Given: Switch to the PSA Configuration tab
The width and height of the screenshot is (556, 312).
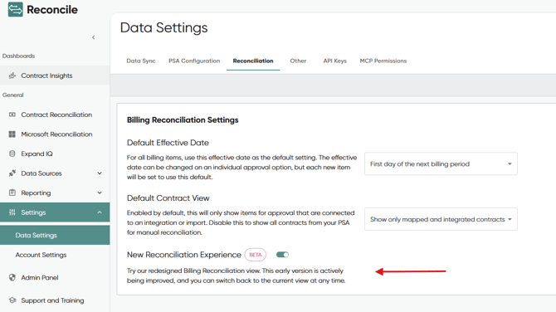Looking at the screenshot, I should pos(194,61).
